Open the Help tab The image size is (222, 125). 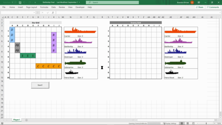89,7
